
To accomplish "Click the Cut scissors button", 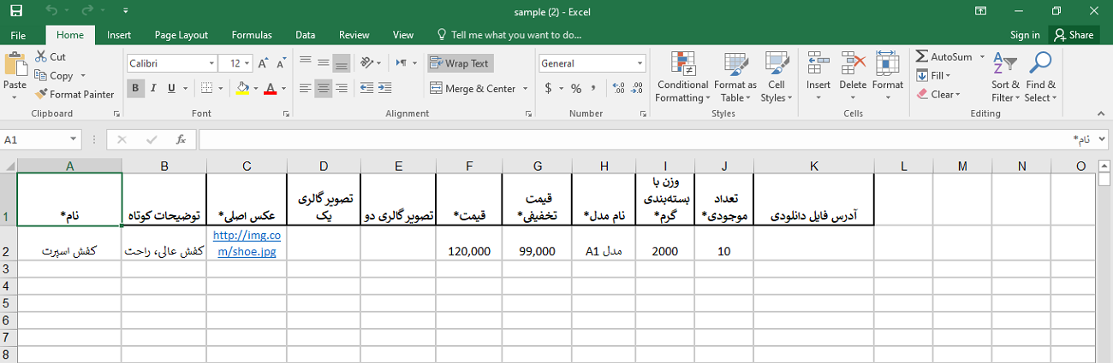I will [51, 56].
